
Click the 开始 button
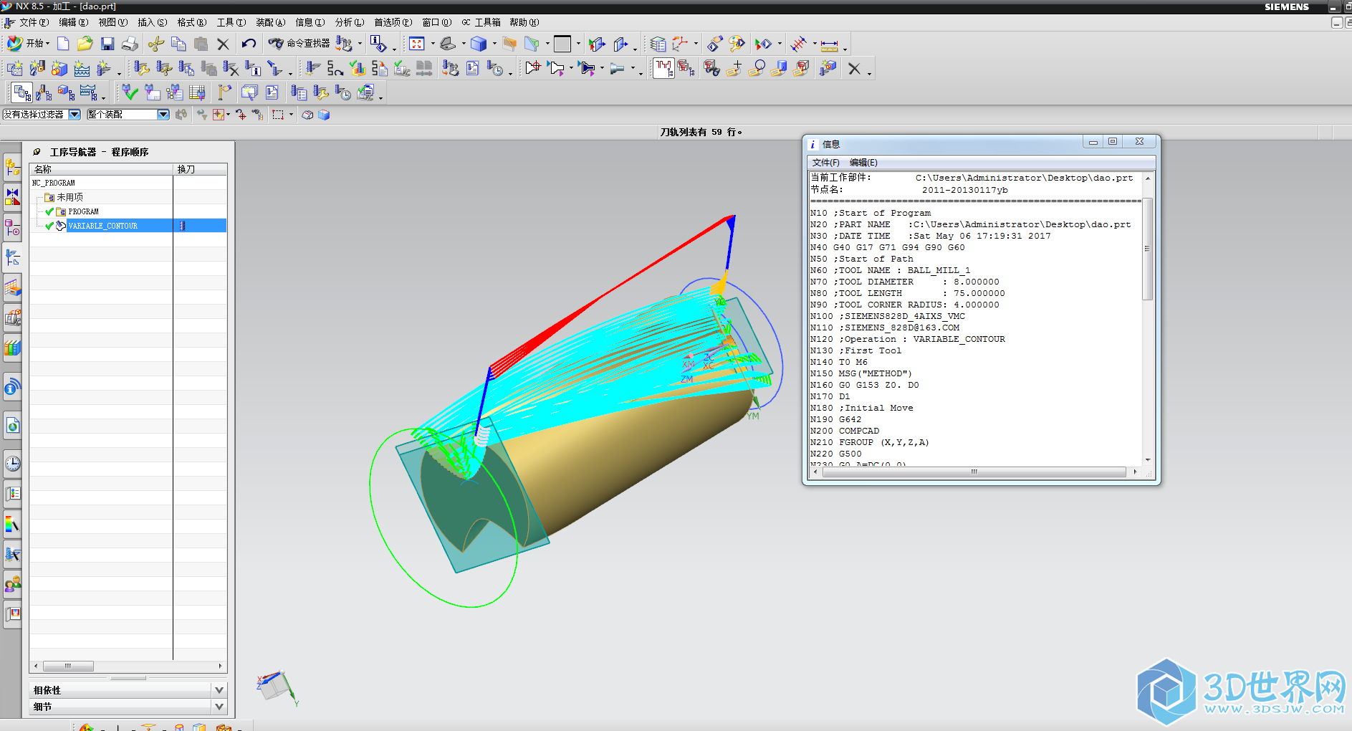tap(27, 44)
